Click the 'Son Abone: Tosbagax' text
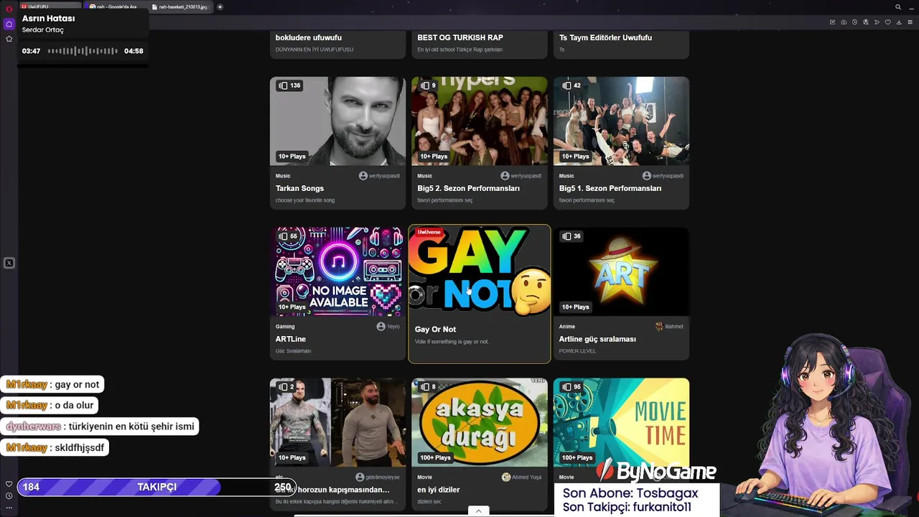 630,493
